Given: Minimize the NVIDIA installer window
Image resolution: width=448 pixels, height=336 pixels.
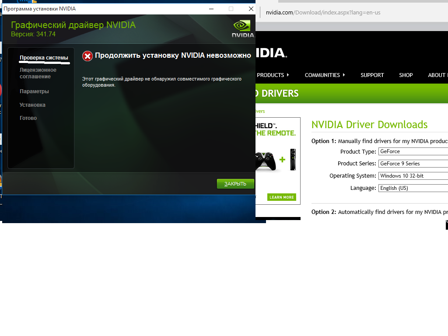Looking at the screenshot, I should click(211, 9).
